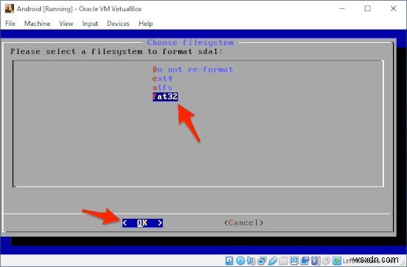The height and width of the screenshot is (267, 407).
Task: Open the Help menu
Action: [145, 24]
